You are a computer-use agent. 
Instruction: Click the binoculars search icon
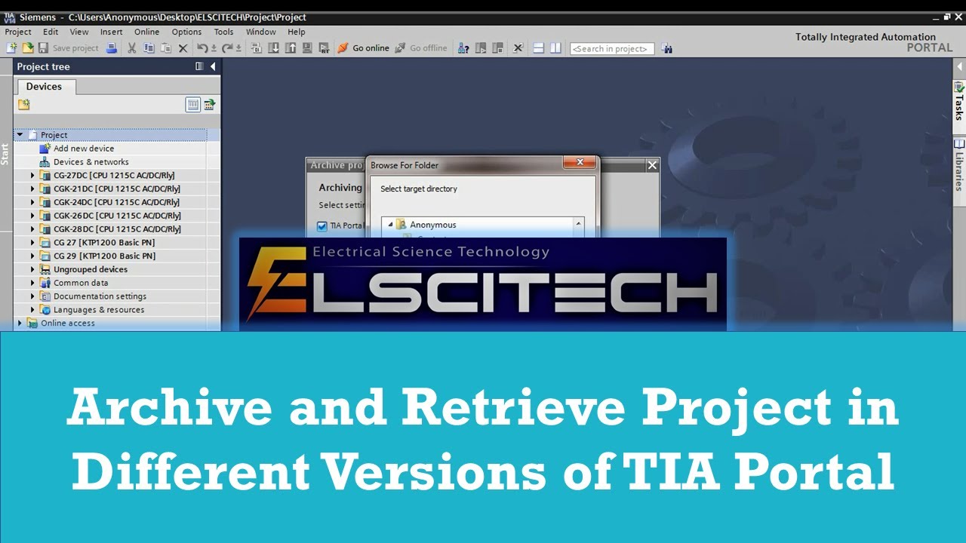(x=667, y=48)
